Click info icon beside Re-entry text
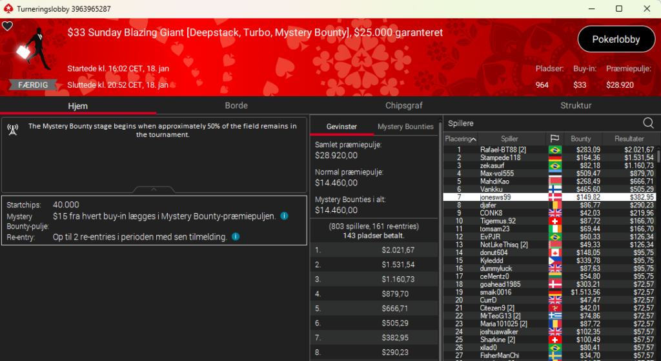661x361 pixels. click(236, 237)
